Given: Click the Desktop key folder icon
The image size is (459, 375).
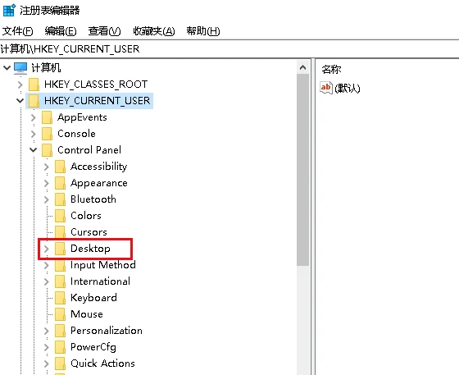Looking at the screenshot, I should click(x=60, y=249).
